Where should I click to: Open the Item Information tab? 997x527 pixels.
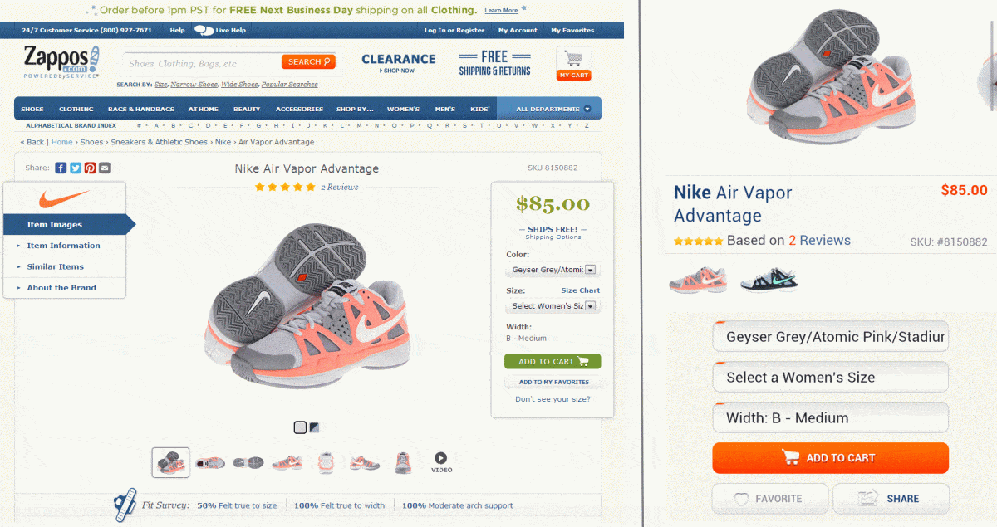click(63, 246)
